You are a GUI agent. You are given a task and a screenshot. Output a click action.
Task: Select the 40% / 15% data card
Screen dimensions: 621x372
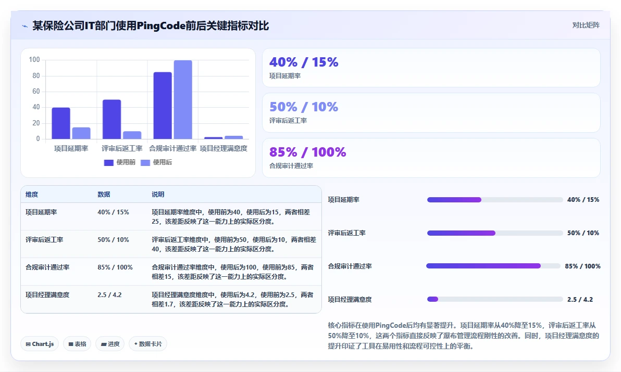pyautogui.click(x=431, y=68)
